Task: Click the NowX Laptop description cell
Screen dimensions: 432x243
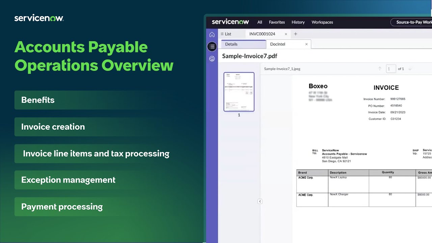Action: tap(348, 184)
